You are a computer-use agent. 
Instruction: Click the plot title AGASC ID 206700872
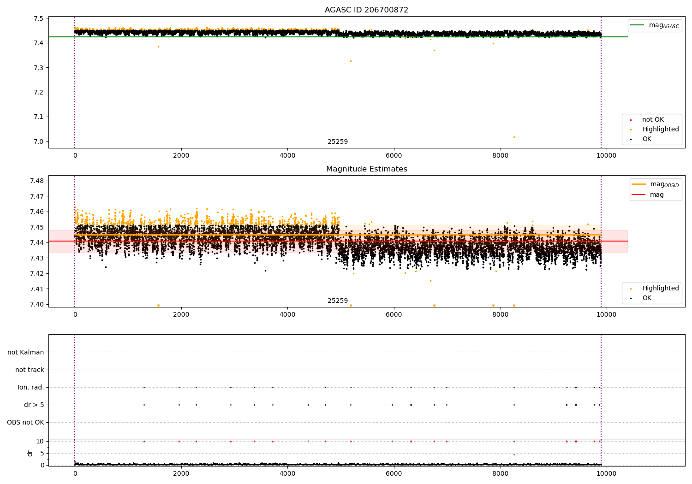[366, 10]
